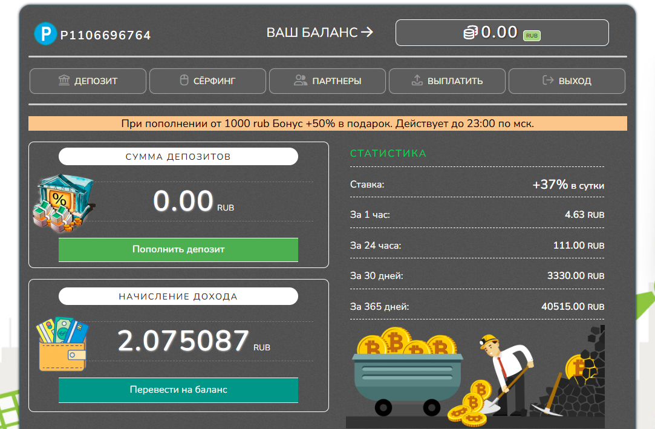Click the upload icon on Выплатить button

417,80
